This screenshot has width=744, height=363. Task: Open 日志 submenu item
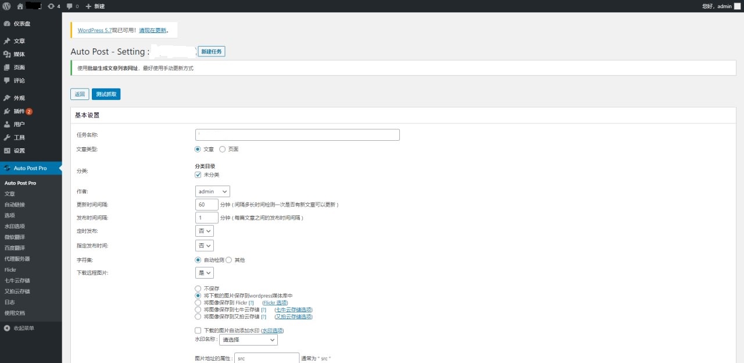click(10, 302)
